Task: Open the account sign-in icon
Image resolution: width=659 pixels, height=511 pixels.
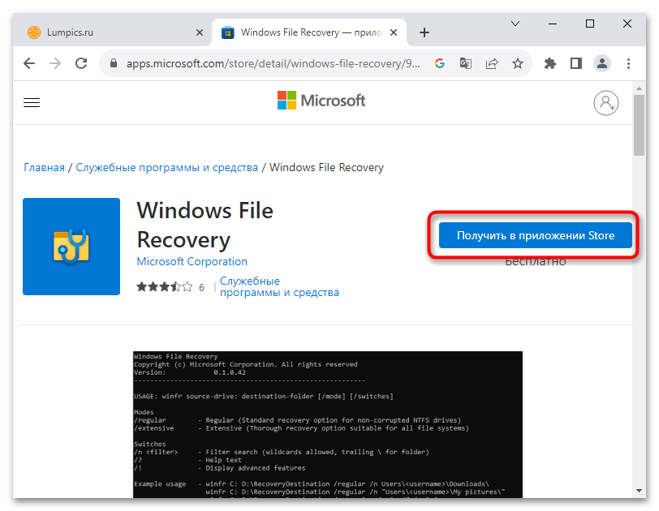Action: coord(605,102)
